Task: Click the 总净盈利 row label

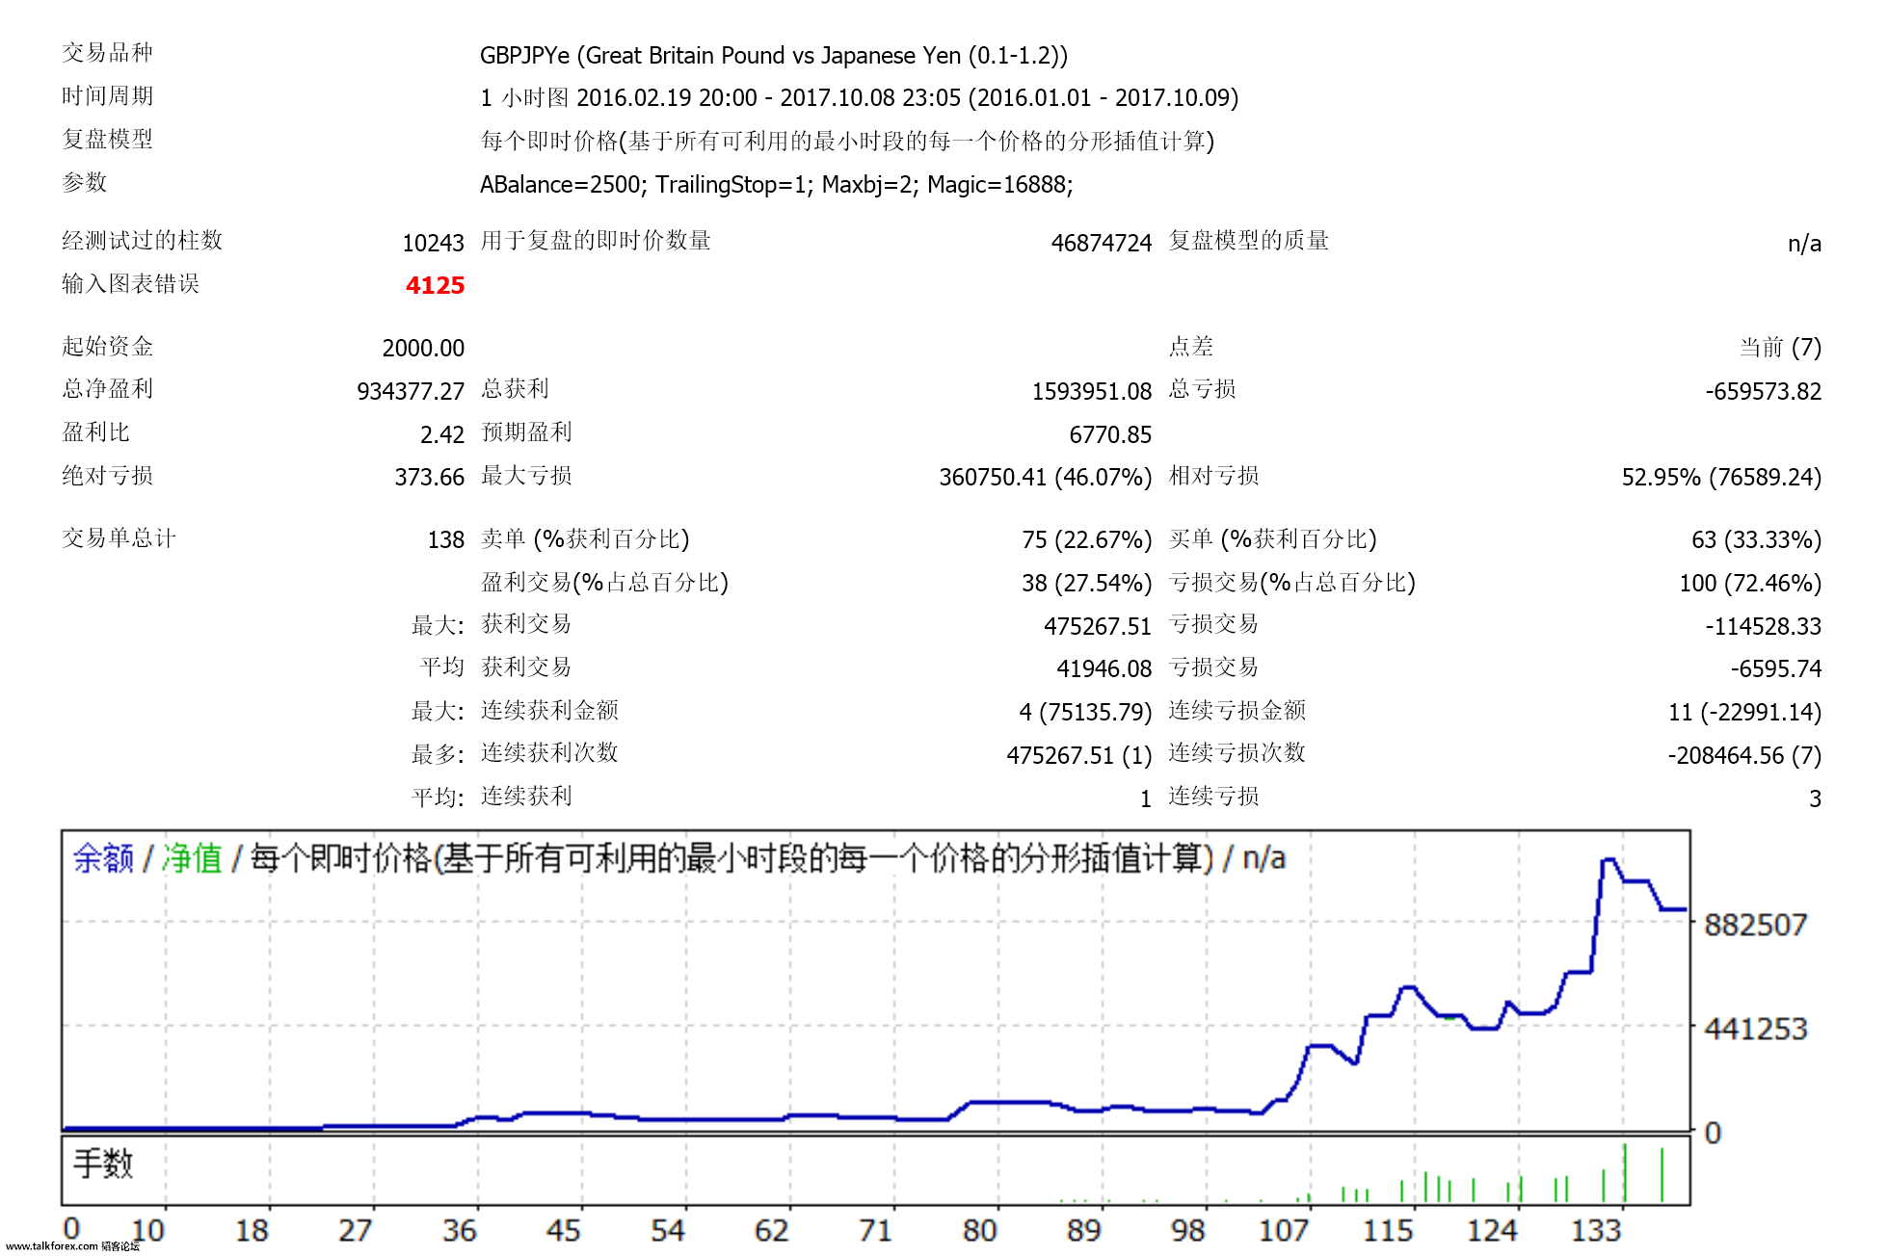Action: click(107, 388)
